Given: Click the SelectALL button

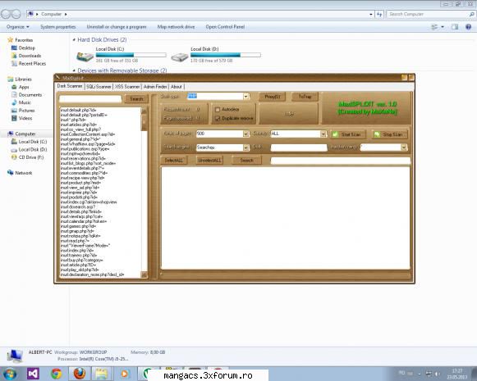Looking at the screenshot, I should click(174, 161).
